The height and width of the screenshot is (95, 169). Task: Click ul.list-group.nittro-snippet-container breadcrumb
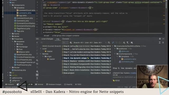pos(66,36)
